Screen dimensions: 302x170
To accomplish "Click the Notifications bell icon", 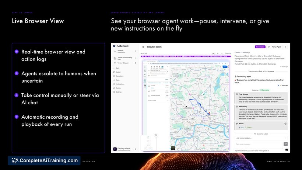I will 114,84.
